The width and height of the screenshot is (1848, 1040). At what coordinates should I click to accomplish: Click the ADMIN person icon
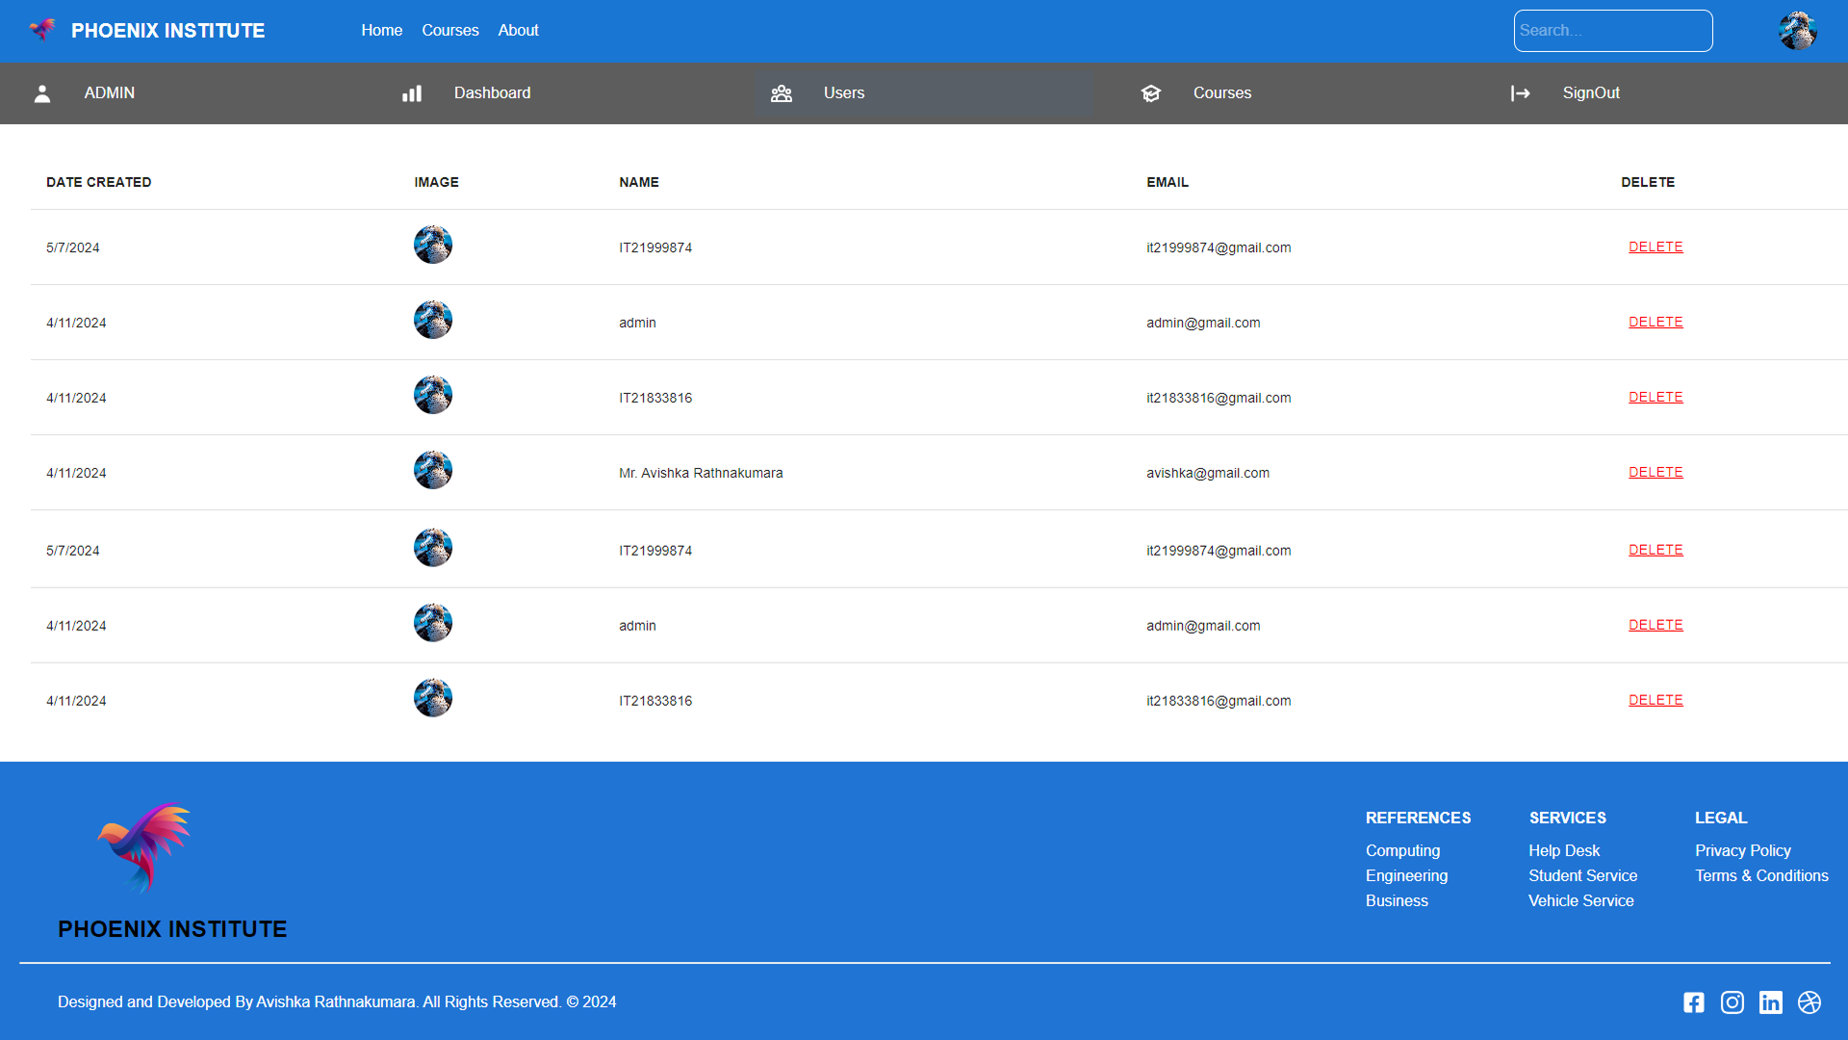[x=41, y=93]
